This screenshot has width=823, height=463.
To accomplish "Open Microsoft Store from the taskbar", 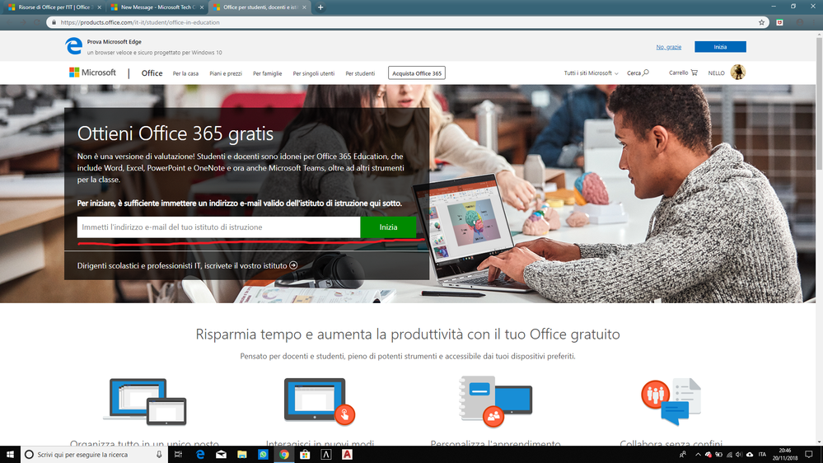I will point(305,455).
